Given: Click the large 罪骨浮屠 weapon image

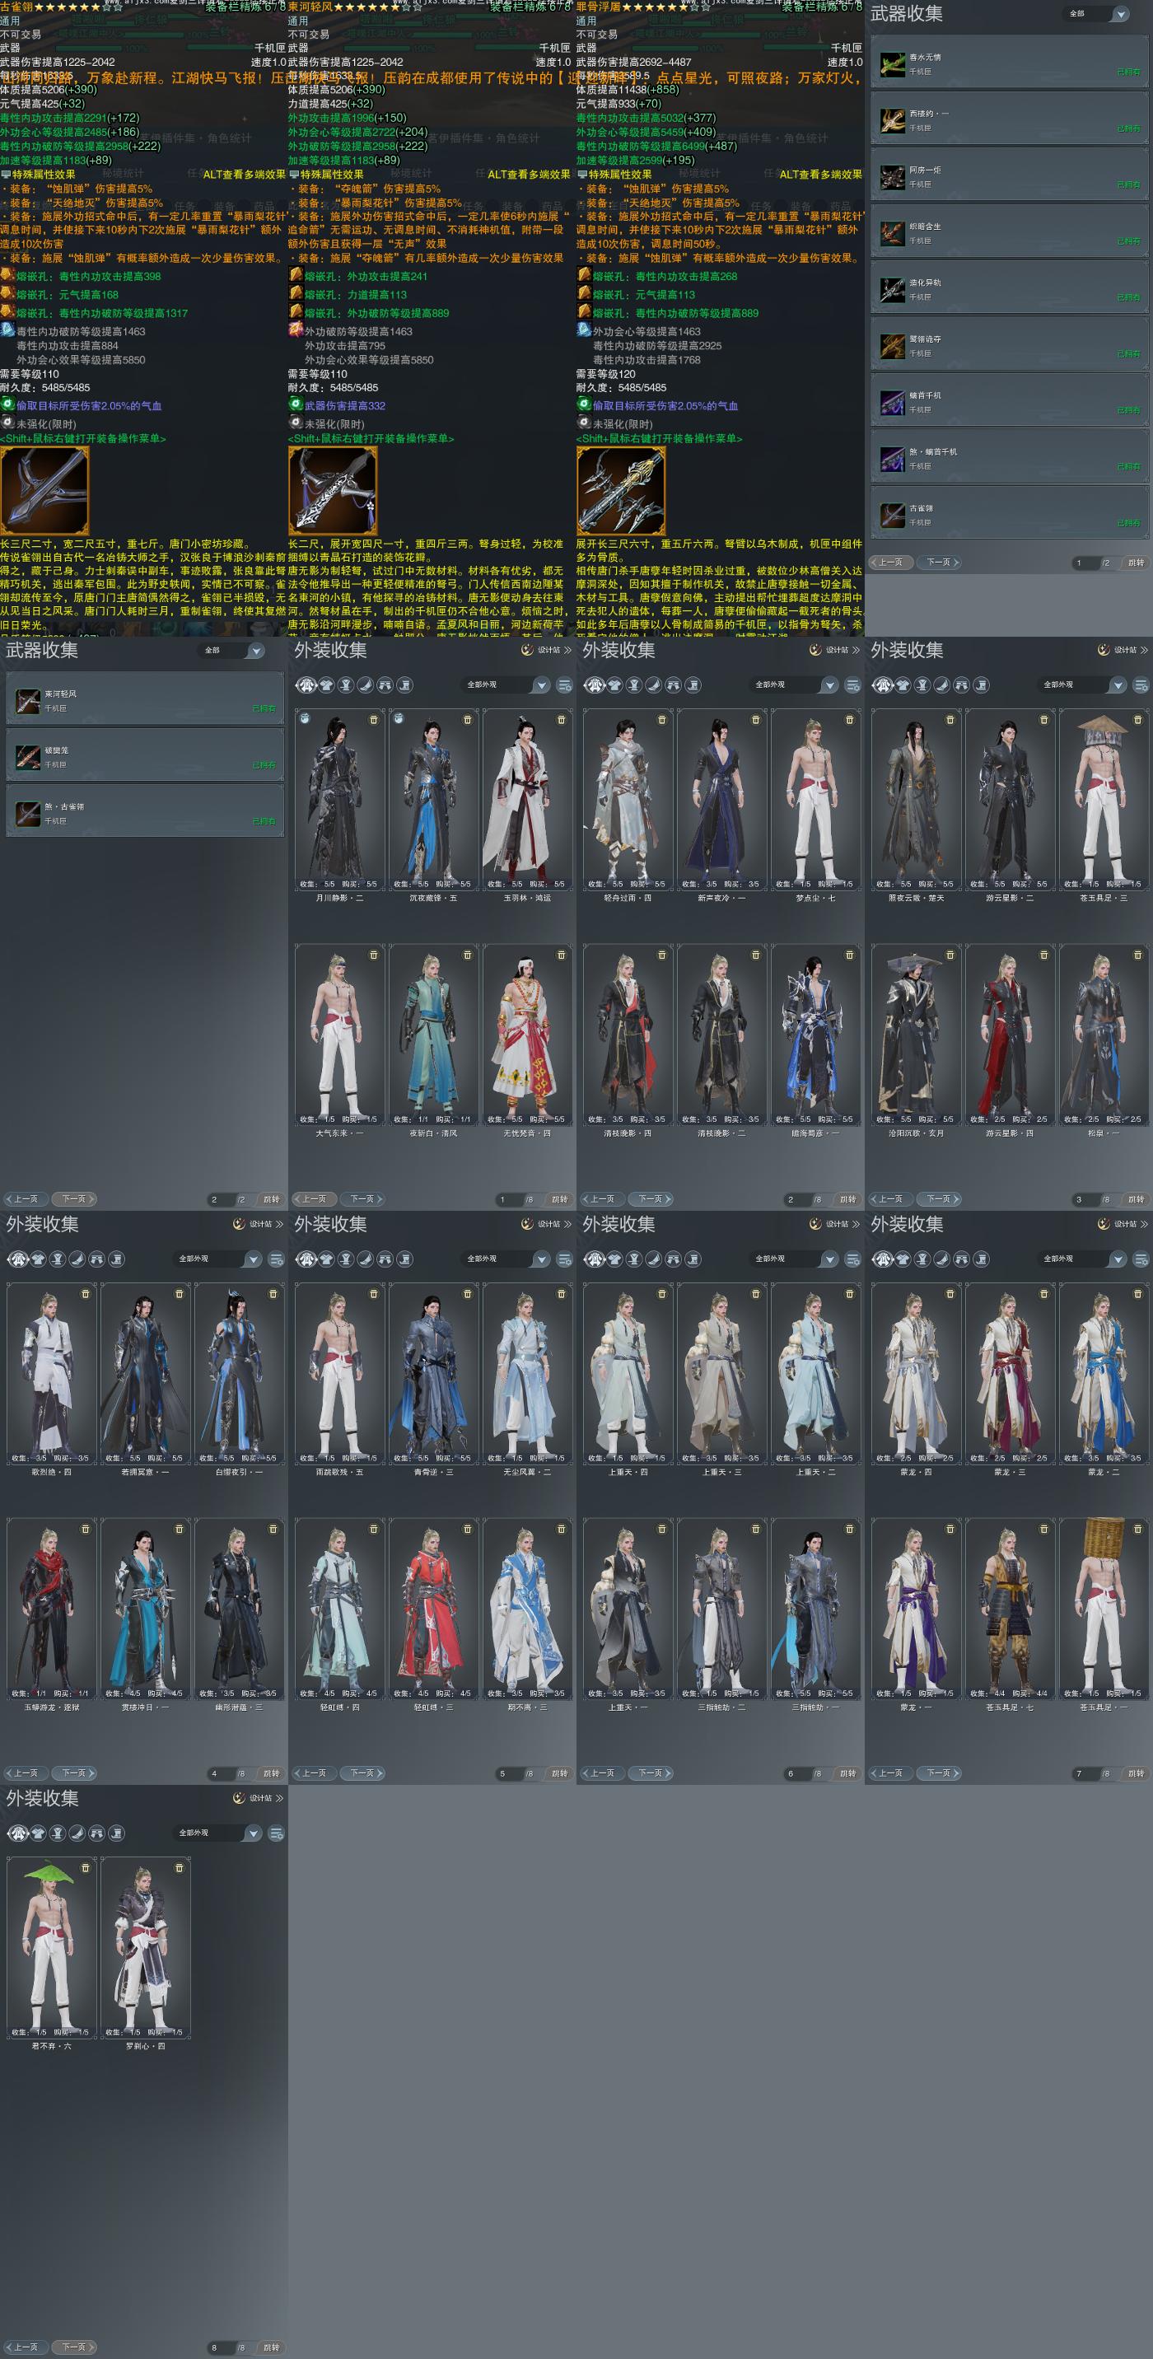Looking at the screenshot, I should 621,491.
